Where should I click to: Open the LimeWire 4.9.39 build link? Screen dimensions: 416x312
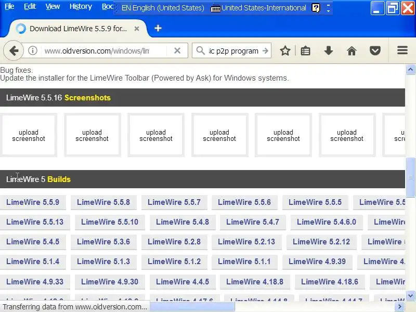tap(317, 262)
